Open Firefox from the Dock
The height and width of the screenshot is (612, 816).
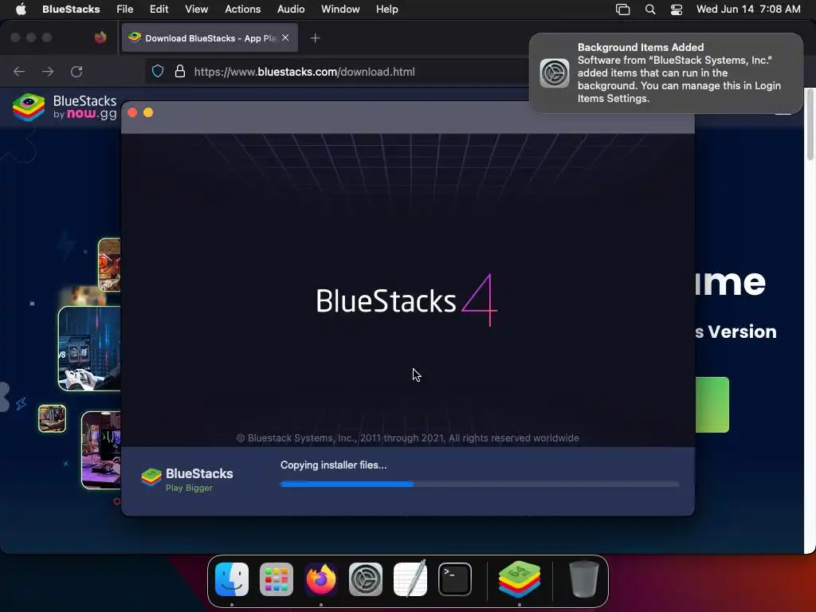point(321,579)
